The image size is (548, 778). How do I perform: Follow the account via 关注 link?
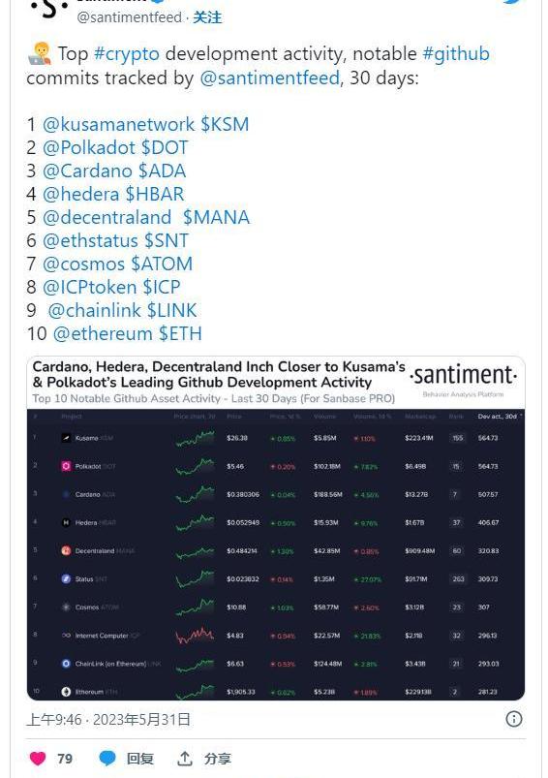207,17
